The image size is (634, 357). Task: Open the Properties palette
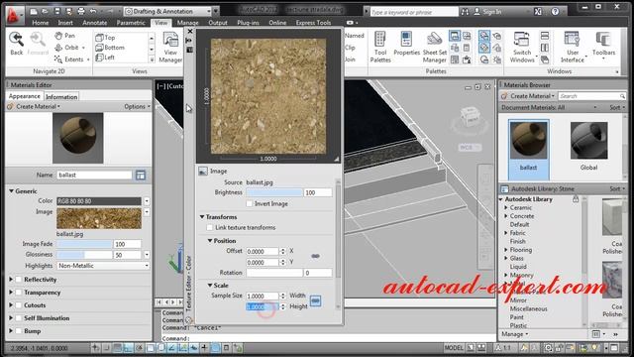406,44
